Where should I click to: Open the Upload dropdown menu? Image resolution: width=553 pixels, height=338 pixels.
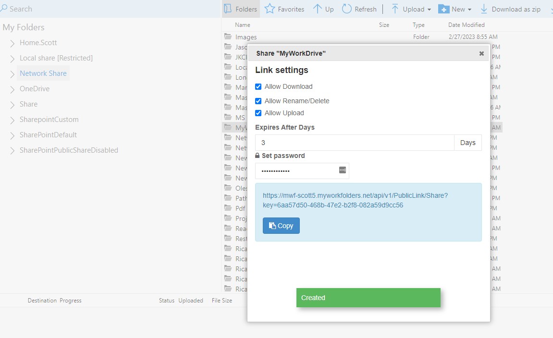(x=410, y=9)
